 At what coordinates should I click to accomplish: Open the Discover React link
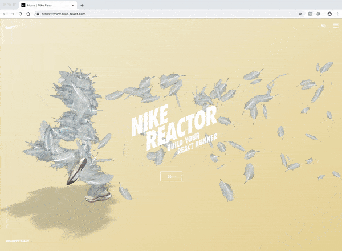[17, 241]
